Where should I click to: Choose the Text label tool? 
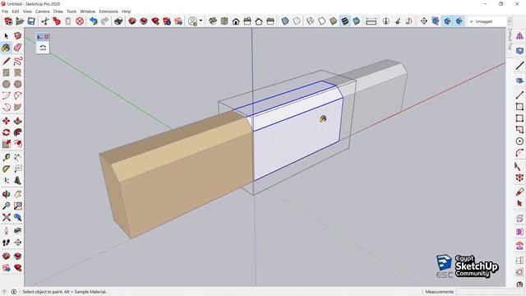tap(18, 169)
